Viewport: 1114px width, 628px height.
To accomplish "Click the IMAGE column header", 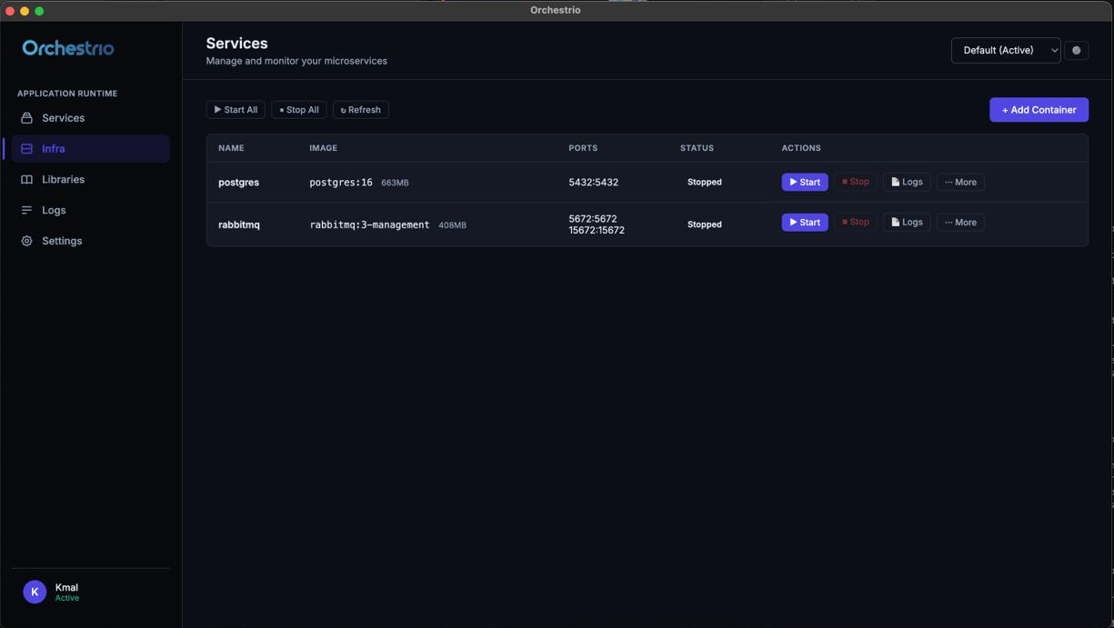I will [x=323, y=148].
